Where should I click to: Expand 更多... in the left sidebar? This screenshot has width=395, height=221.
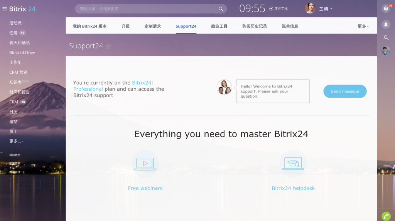(16, 141)
